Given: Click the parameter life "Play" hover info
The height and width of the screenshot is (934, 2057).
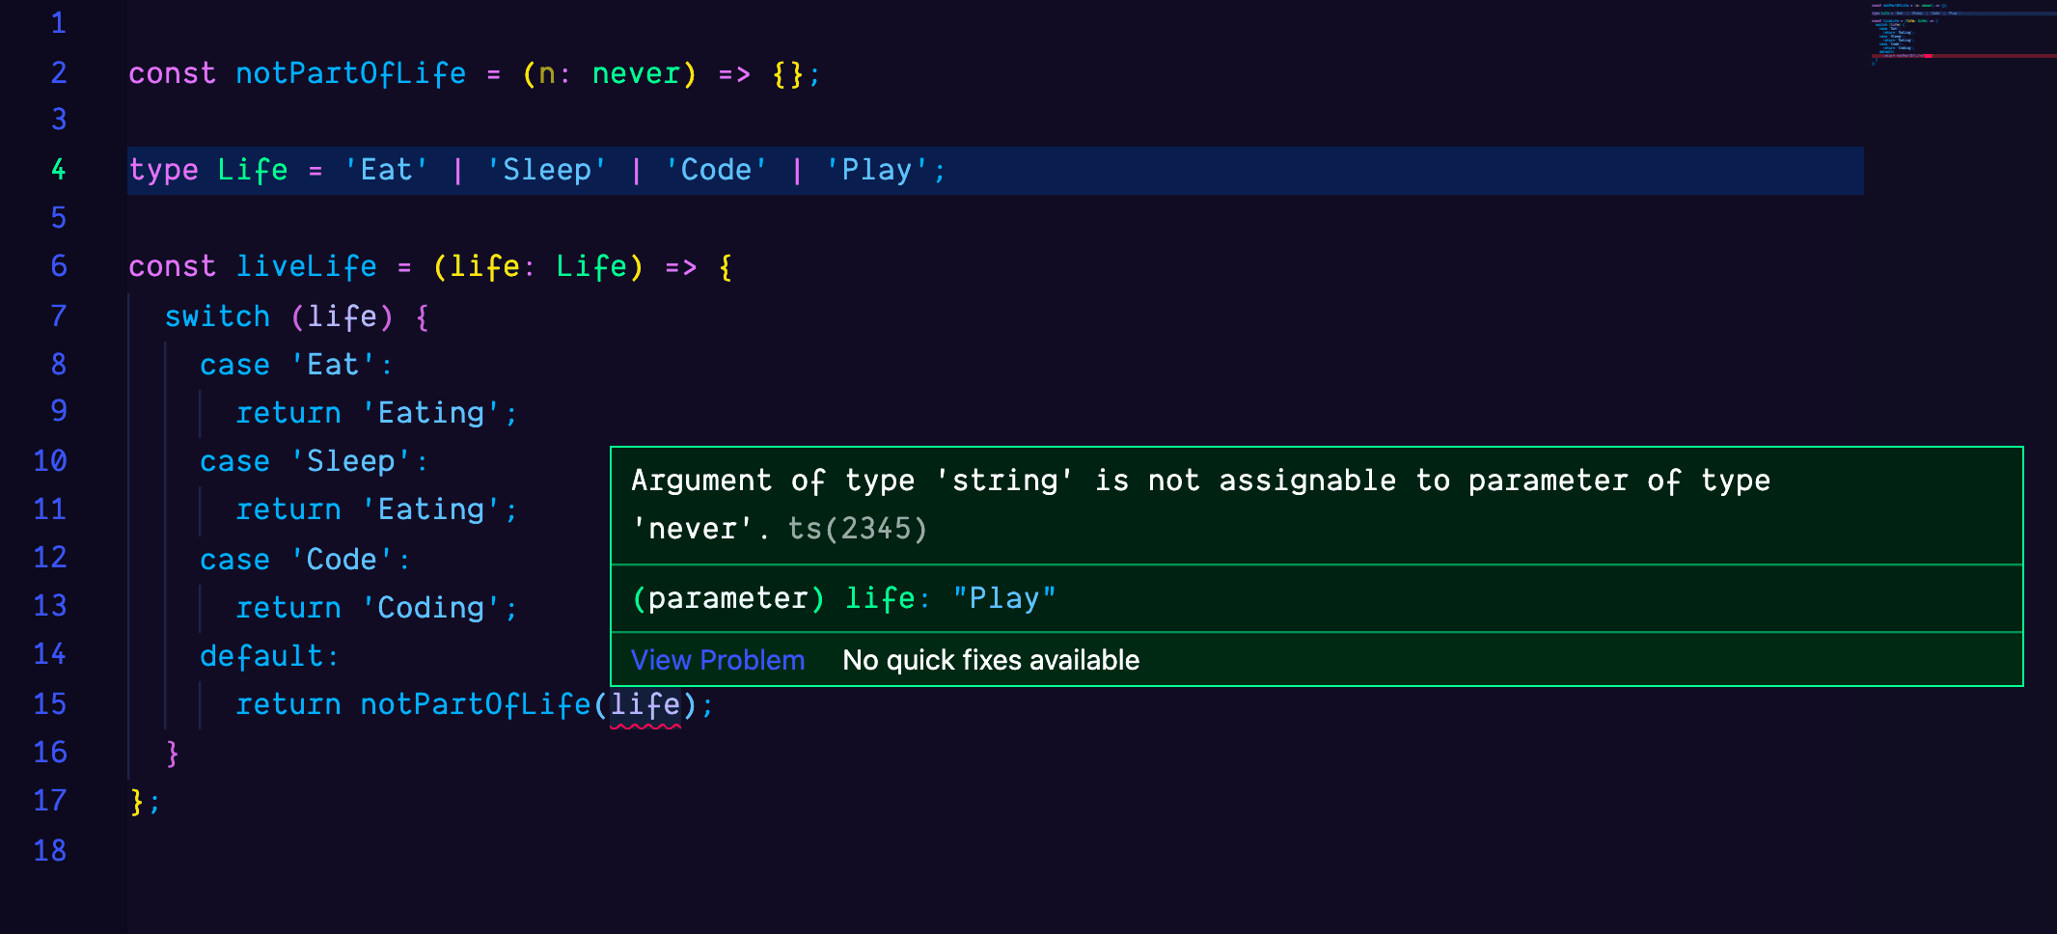Looking at the screenshot, I should 843,599.
